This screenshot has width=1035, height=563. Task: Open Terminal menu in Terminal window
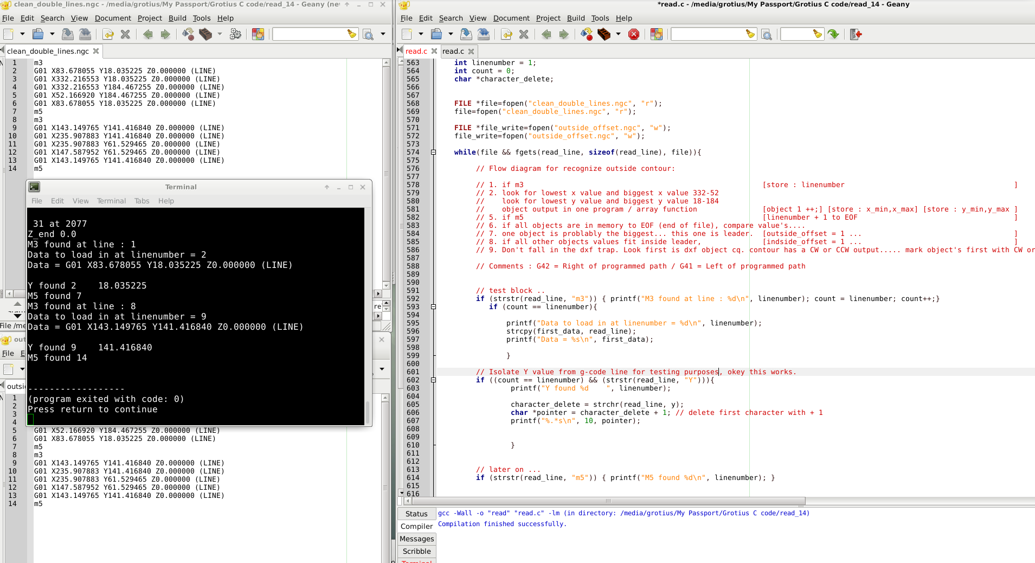point(111,201)
